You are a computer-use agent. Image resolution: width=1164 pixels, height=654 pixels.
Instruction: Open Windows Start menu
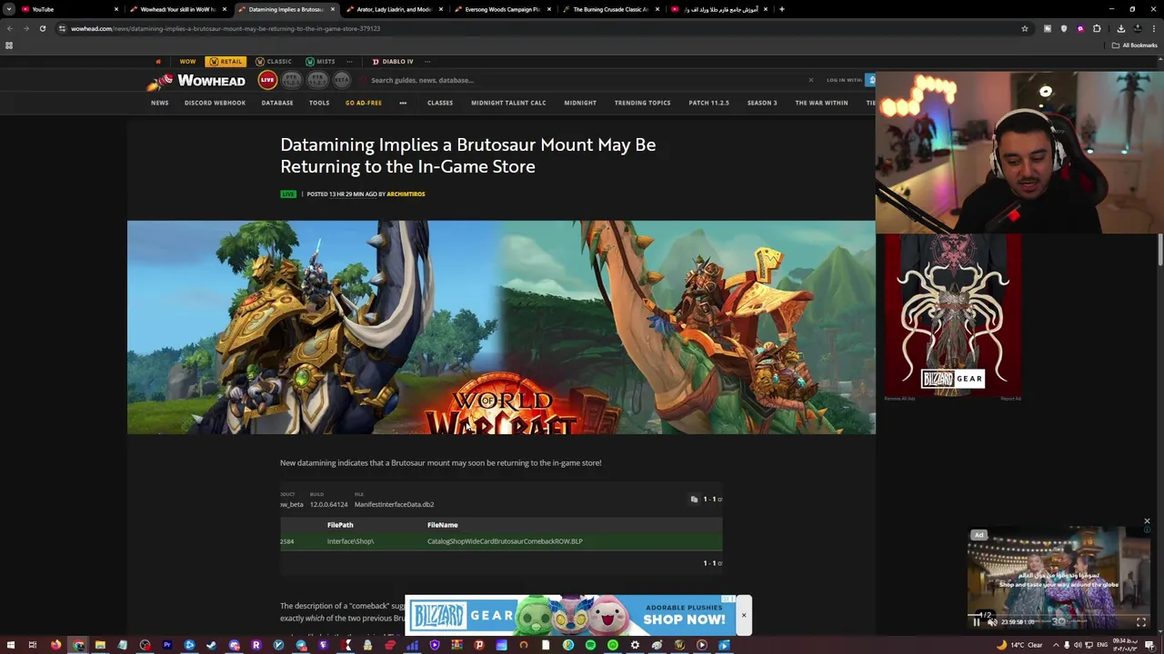tap(11, 646)
